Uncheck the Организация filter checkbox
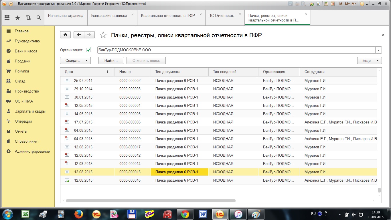 88,50
